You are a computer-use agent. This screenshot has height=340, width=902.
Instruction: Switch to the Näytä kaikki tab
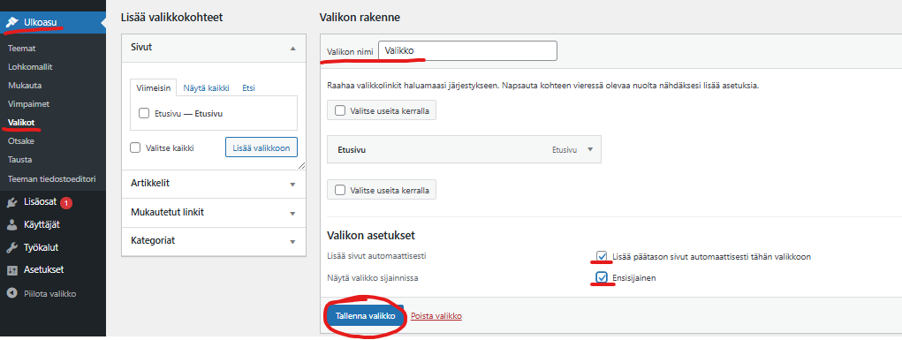pyautogui.click(x=206, y=88)
